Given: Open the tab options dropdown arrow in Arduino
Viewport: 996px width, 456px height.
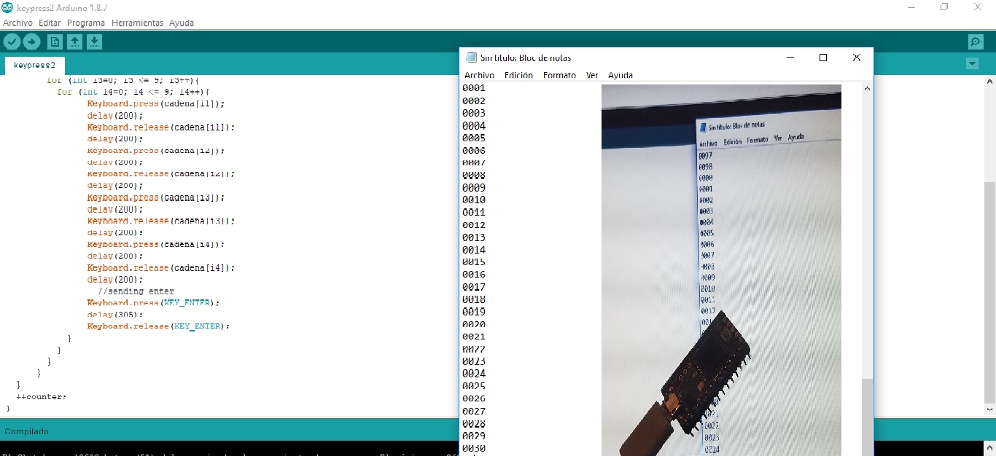Looking at the screenshot, I should click(972, 64).
